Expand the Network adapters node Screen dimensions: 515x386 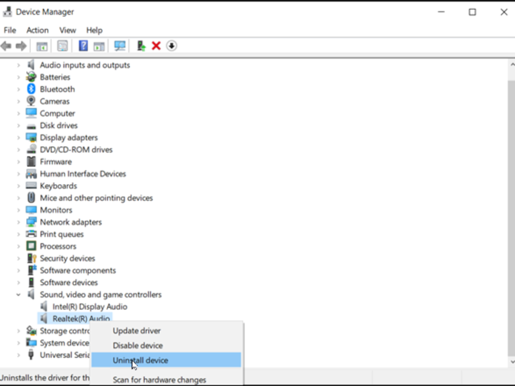(18, 222)
